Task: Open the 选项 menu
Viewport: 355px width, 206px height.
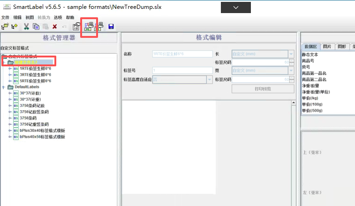Action: [58, 17]
